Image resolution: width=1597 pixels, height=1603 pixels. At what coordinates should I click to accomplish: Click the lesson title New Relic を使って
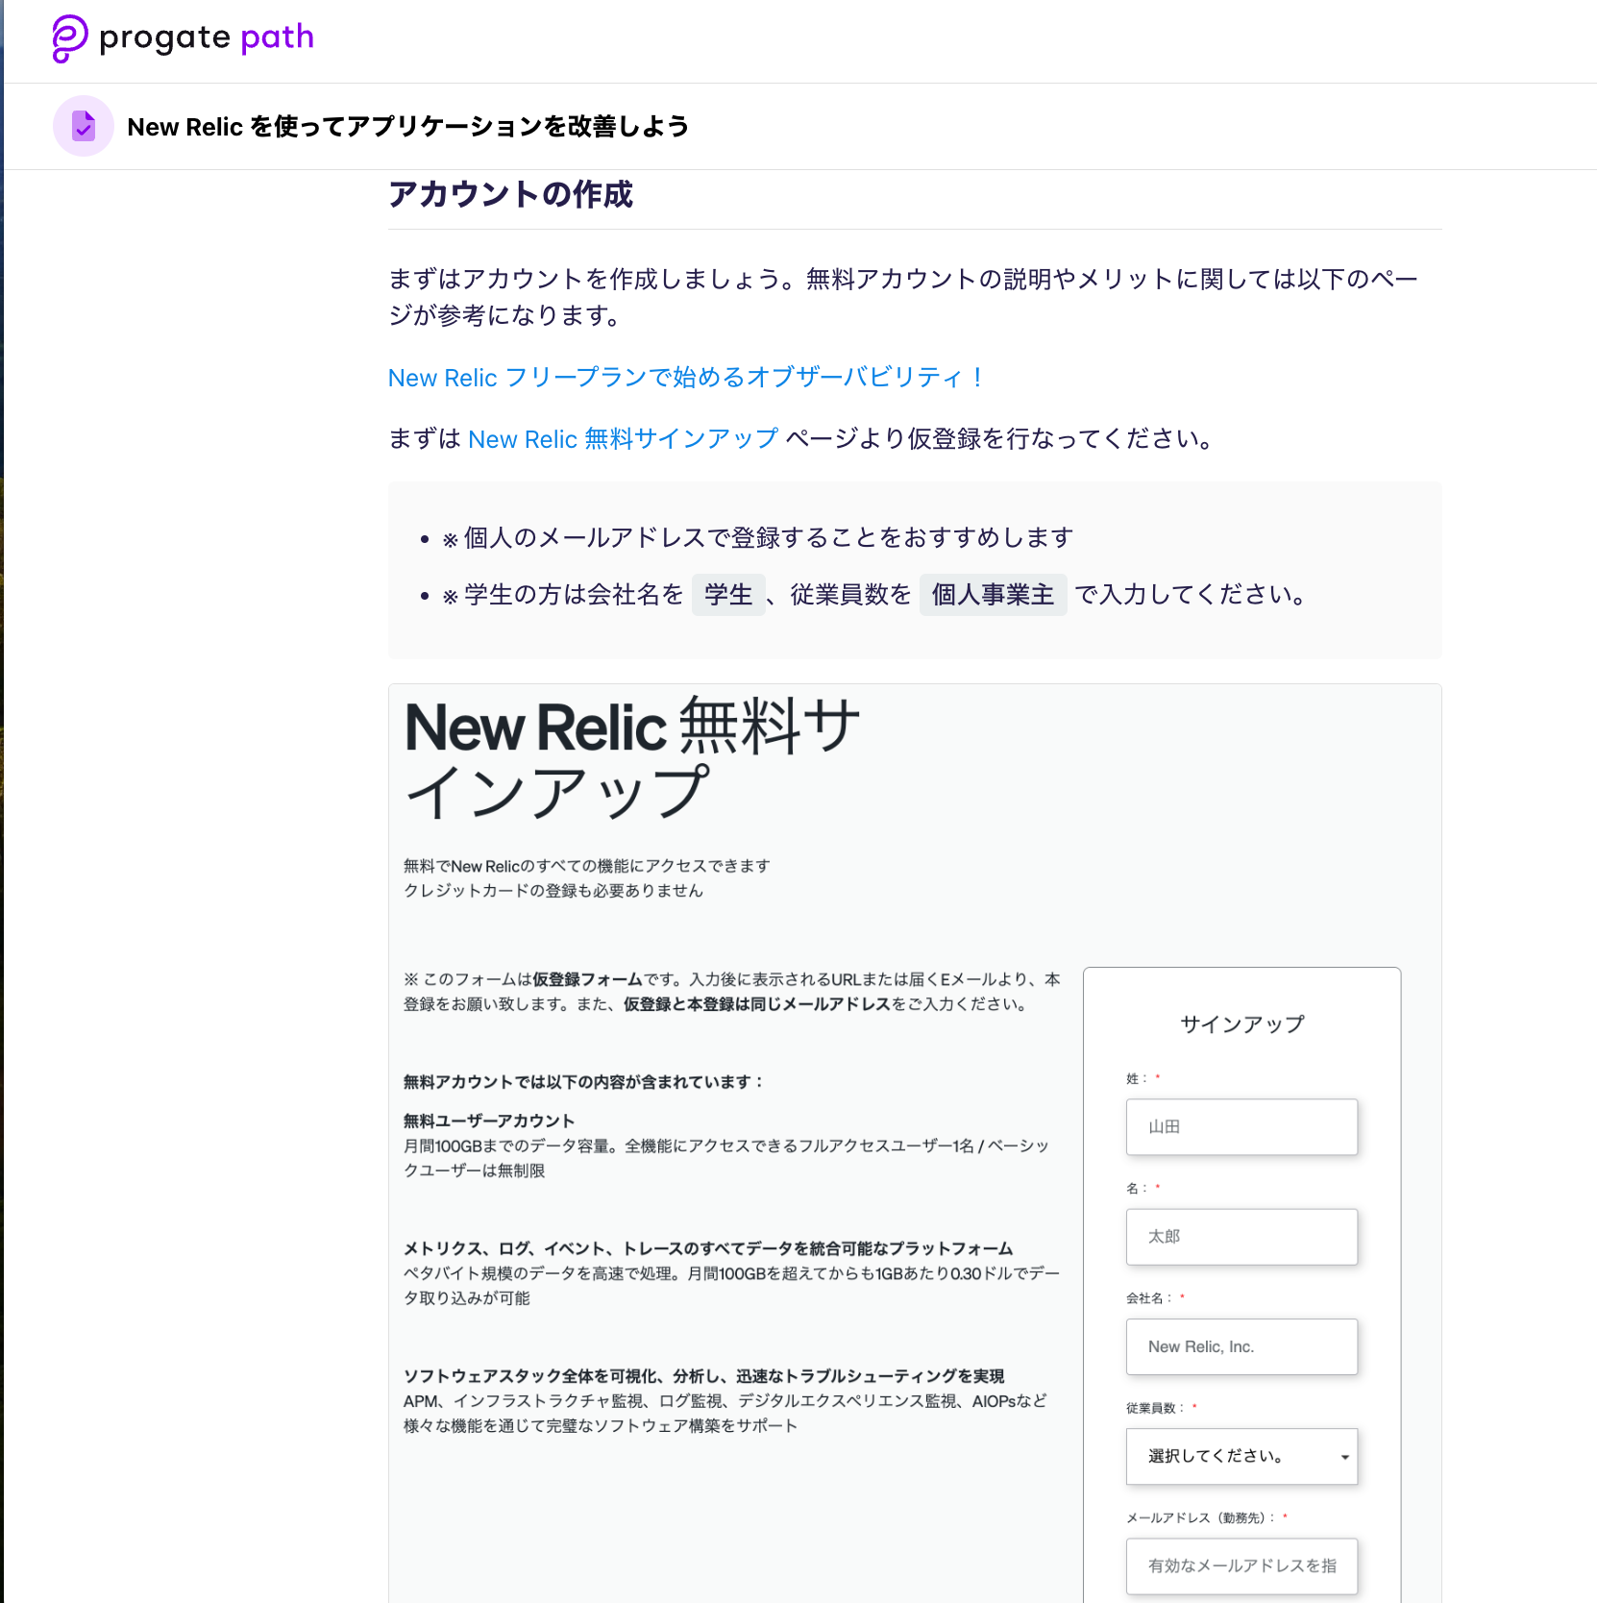(x=408, y=126)
